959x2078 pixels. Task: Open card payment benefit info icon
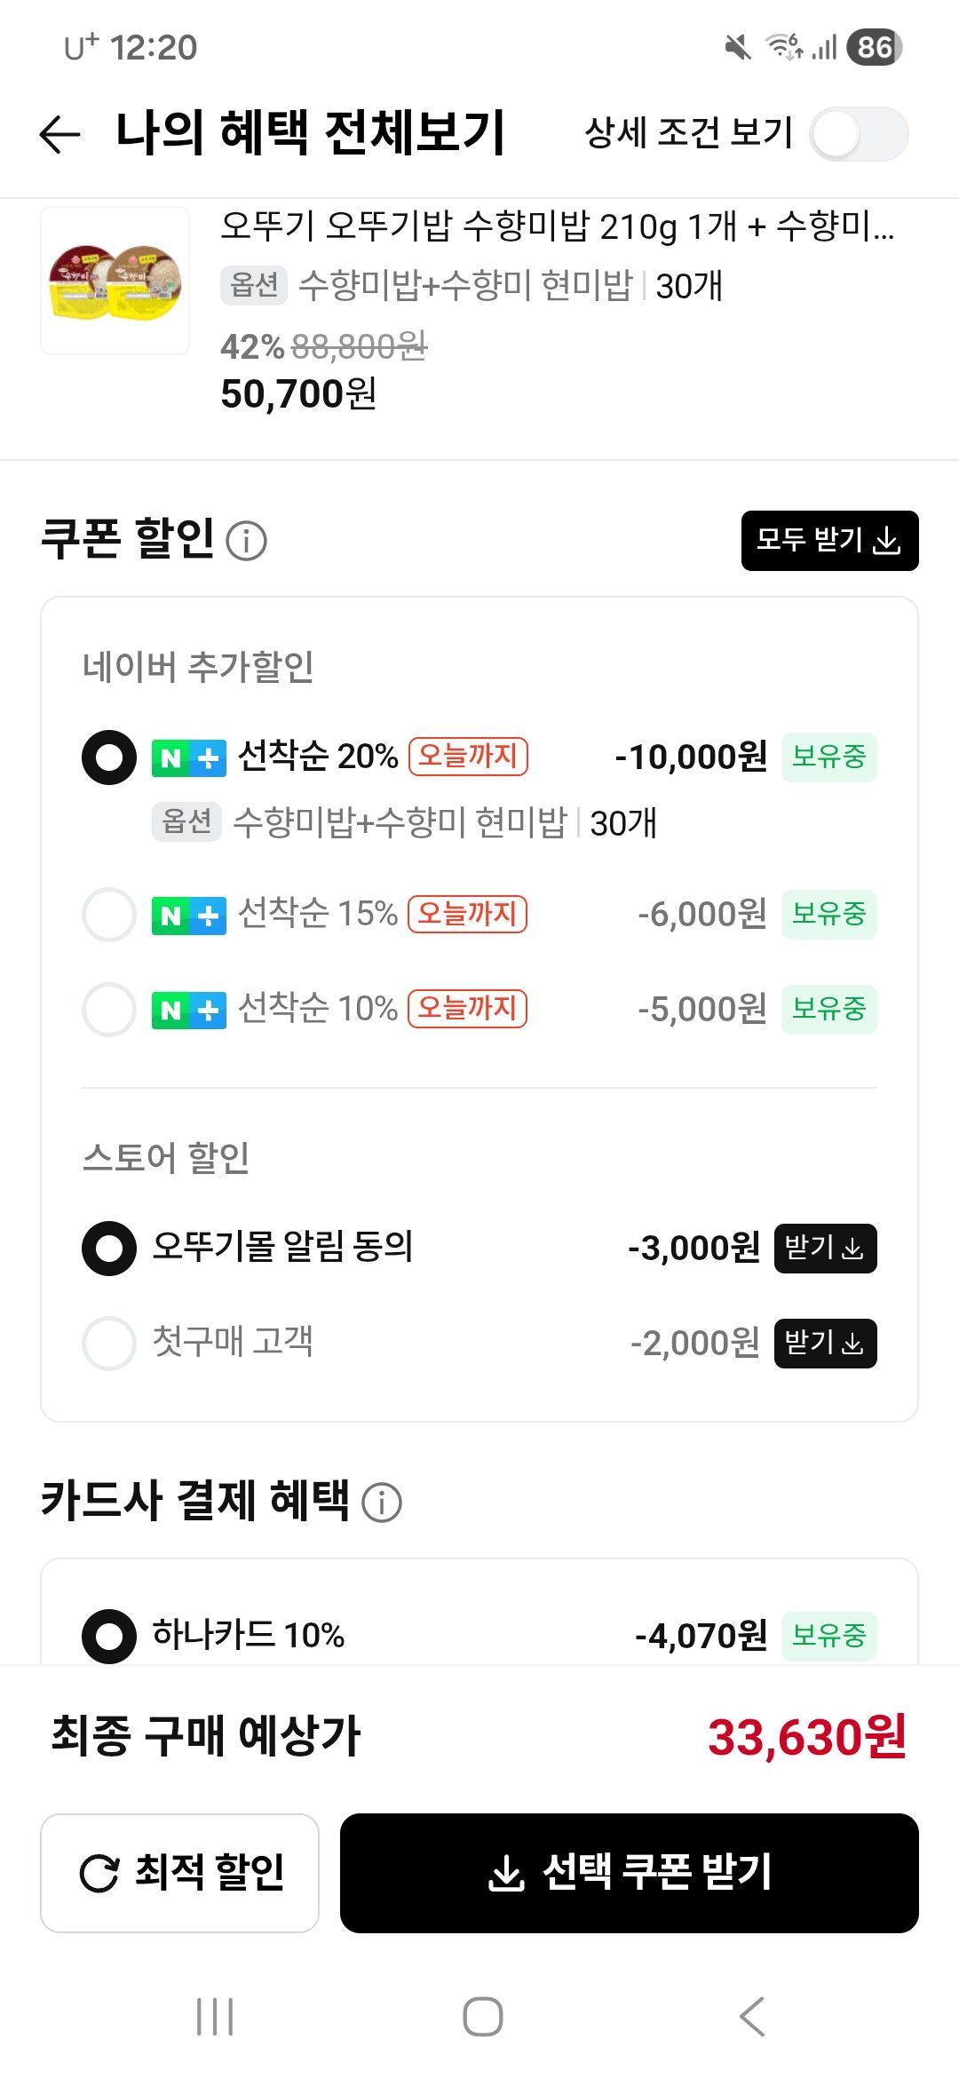[x=382, y=1503]
